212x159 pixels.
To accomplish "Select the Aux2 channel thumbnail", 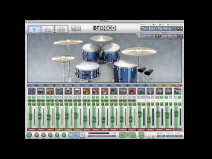I will [169, 91].
